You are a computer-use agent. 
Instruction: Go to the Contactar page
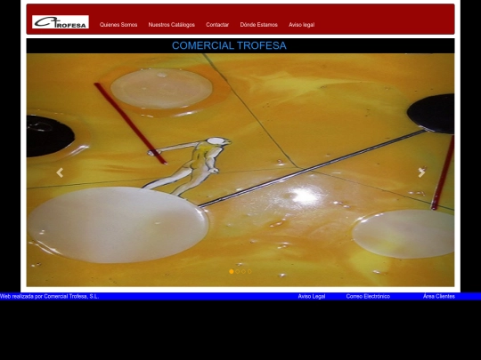(217, 25)
